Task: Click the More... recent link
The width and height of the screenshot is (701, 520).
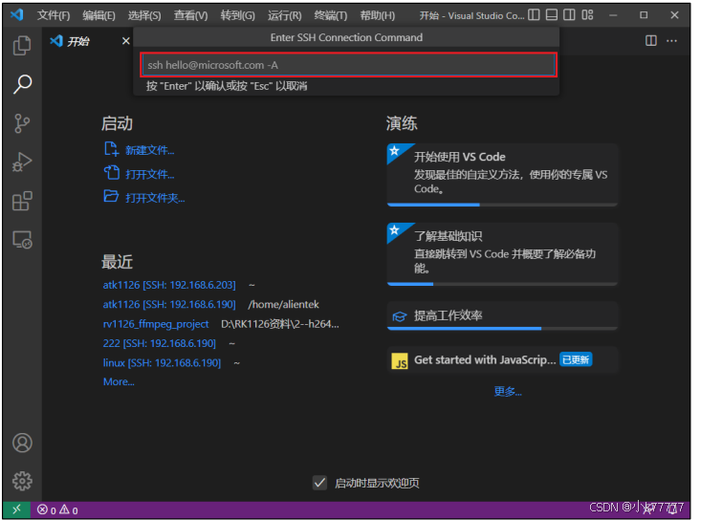Action: coord(119,382)
